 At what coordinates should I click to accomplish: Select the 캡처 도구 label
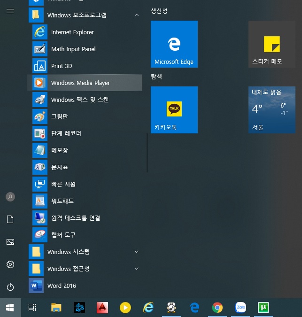tap(63, 235)
